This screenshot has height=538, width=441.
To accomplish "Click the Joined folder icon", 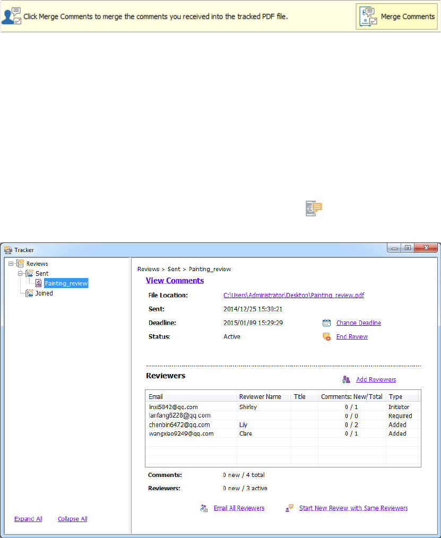I will (x=30, y=293).
